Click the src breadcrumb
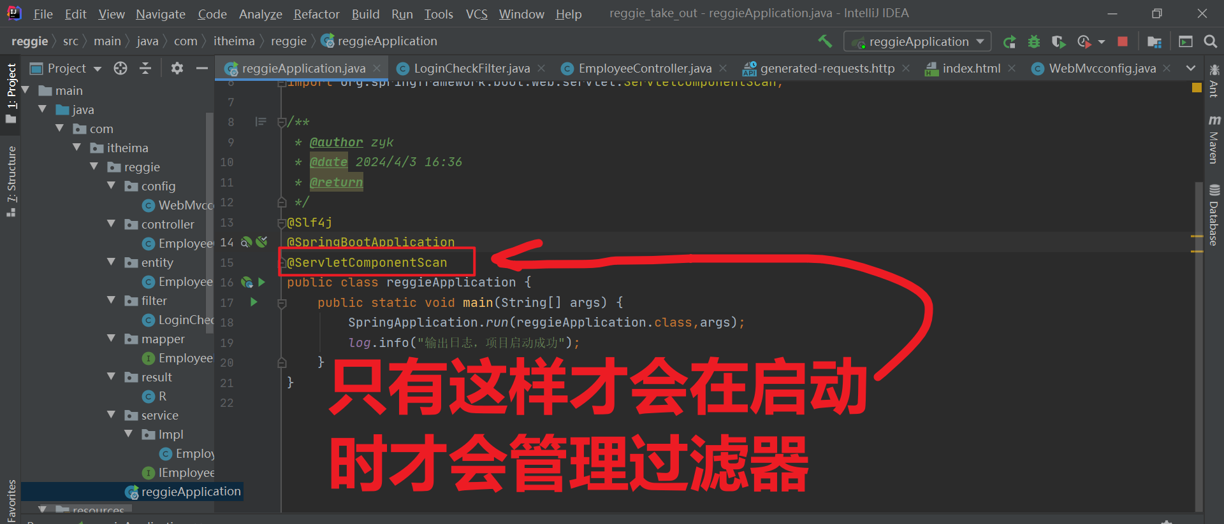The width and height of the screenshot is (1224, 524). (x=71, y=41)
